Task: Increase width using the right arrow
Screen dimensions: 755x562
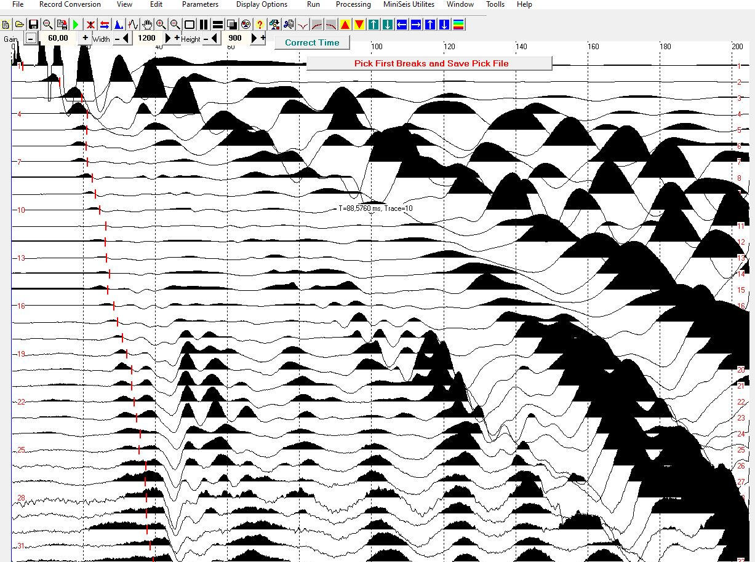Action: pyautogui.click(x=169, y=38)
